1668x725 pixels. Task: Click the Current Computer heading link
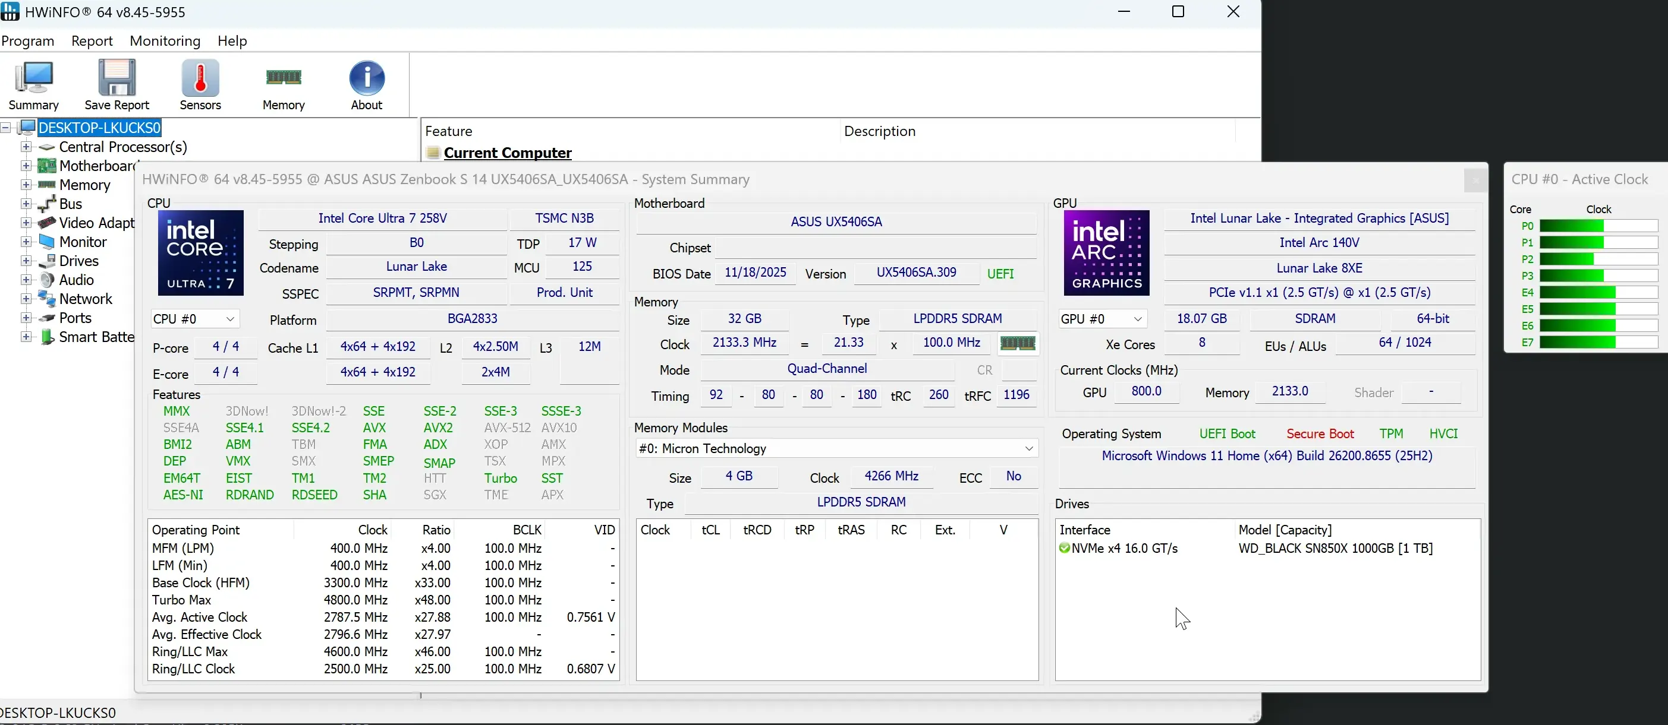(x=508, y=153)
